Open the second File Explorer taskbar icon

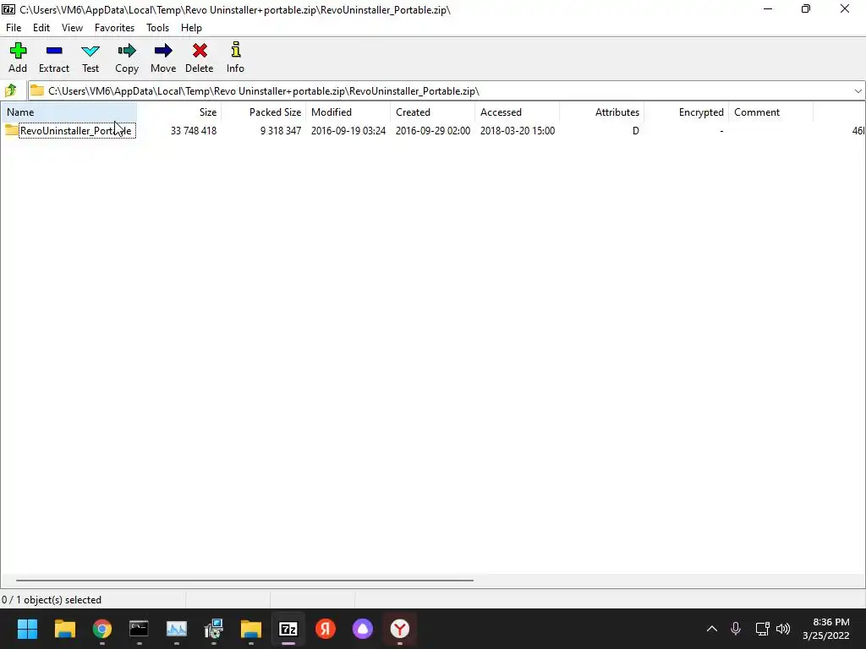[250, 629]
